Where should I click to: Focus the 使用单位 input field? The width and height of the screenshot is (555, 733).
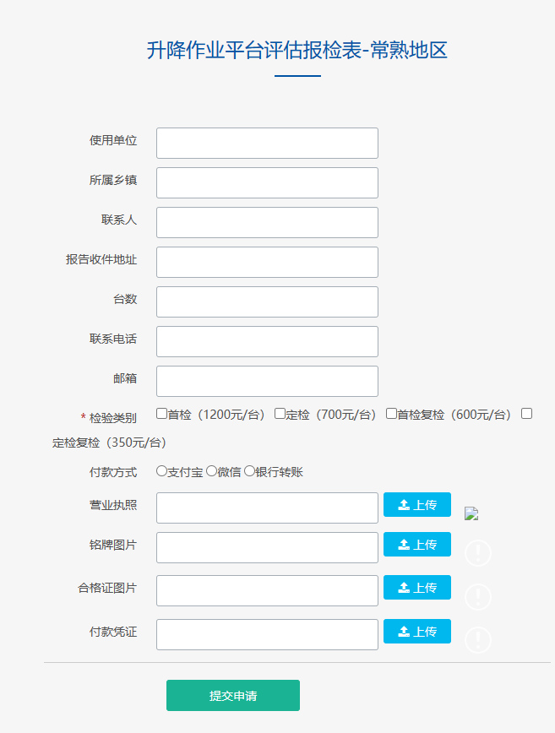(267, 143)
